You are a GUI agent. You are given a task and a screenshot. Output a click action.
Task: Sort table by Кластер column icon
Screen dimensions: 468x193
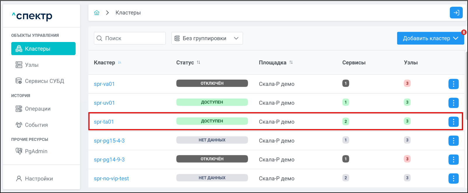pos(120,62)
